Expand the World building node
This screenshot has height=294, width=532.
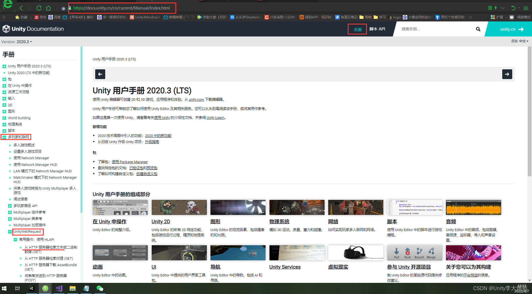[4, 118]
